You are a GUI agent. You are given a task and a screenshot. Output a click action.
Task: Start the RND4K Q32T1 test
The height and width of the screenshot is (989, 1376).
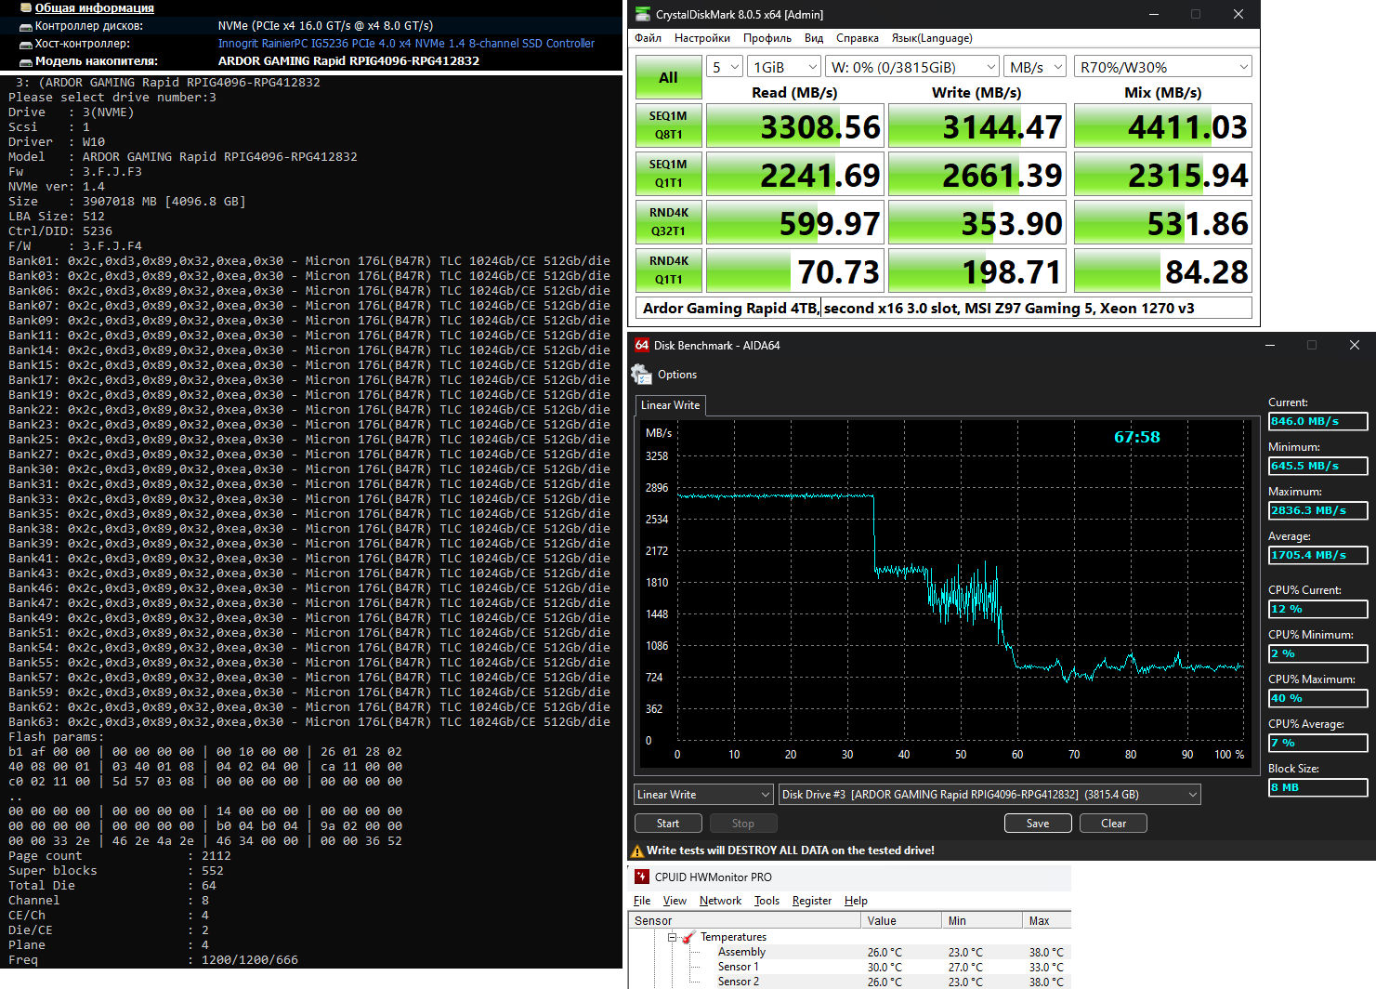668,222
